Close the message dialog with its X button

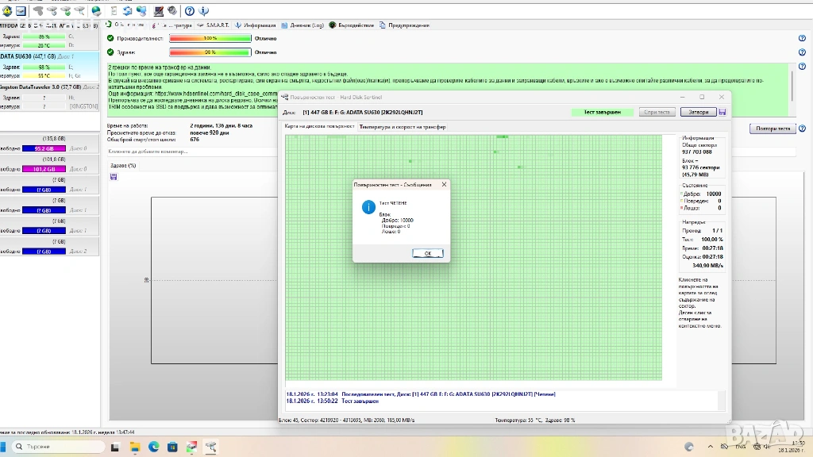click(x=443, y=184)
